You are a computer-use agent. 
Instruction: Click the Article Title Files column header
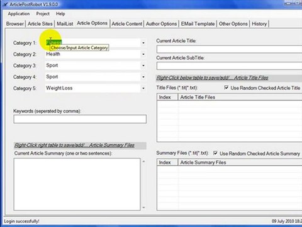[x=240, y=97]
